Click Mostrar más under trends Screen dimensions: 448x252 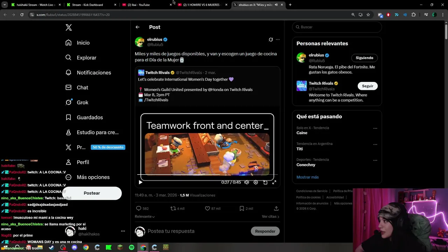307,177
